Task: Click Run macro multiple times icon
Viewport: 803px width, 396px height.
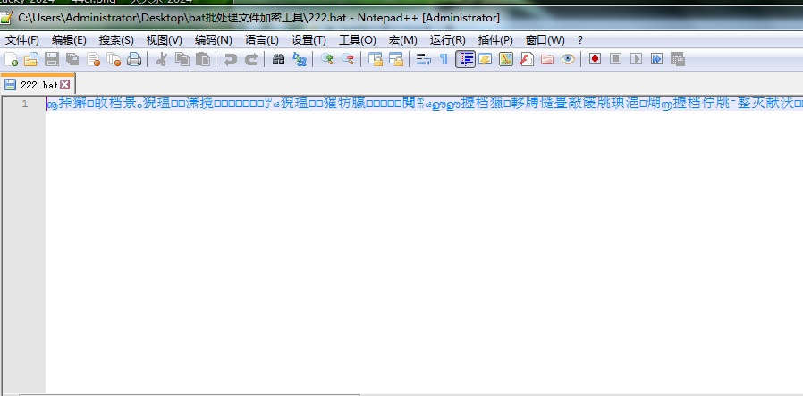Action: [x=656, y=59]
